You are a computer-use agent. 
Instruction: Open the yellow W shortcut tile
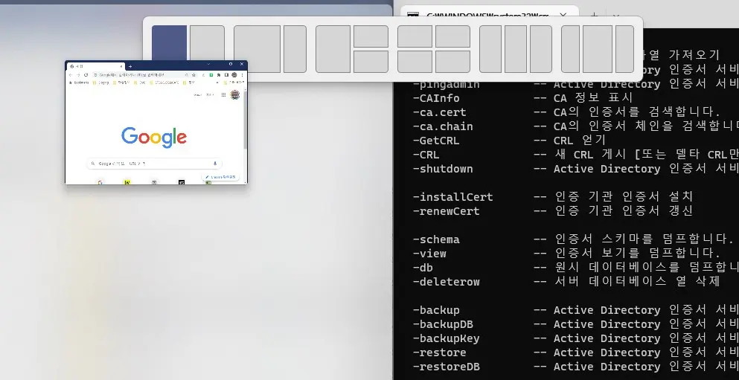127,181
